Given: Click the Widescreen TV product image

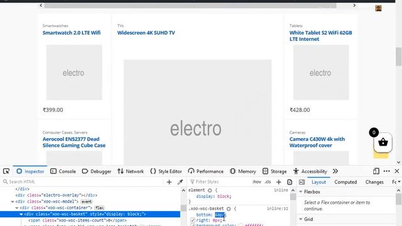Looking at the screenshot, I should coord(198,112).
